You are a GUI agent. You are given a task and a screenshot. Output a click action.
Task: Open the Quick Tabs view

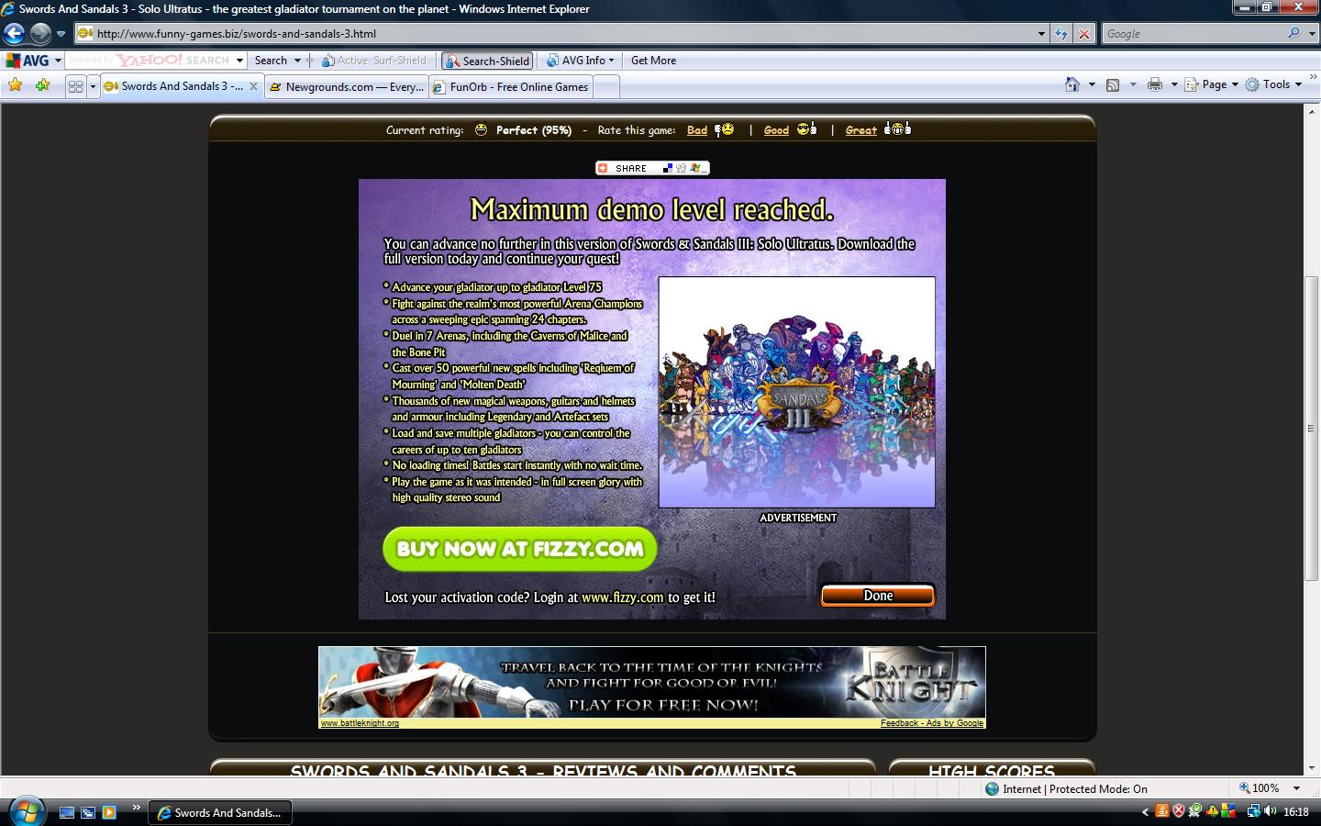click(75, 86)
